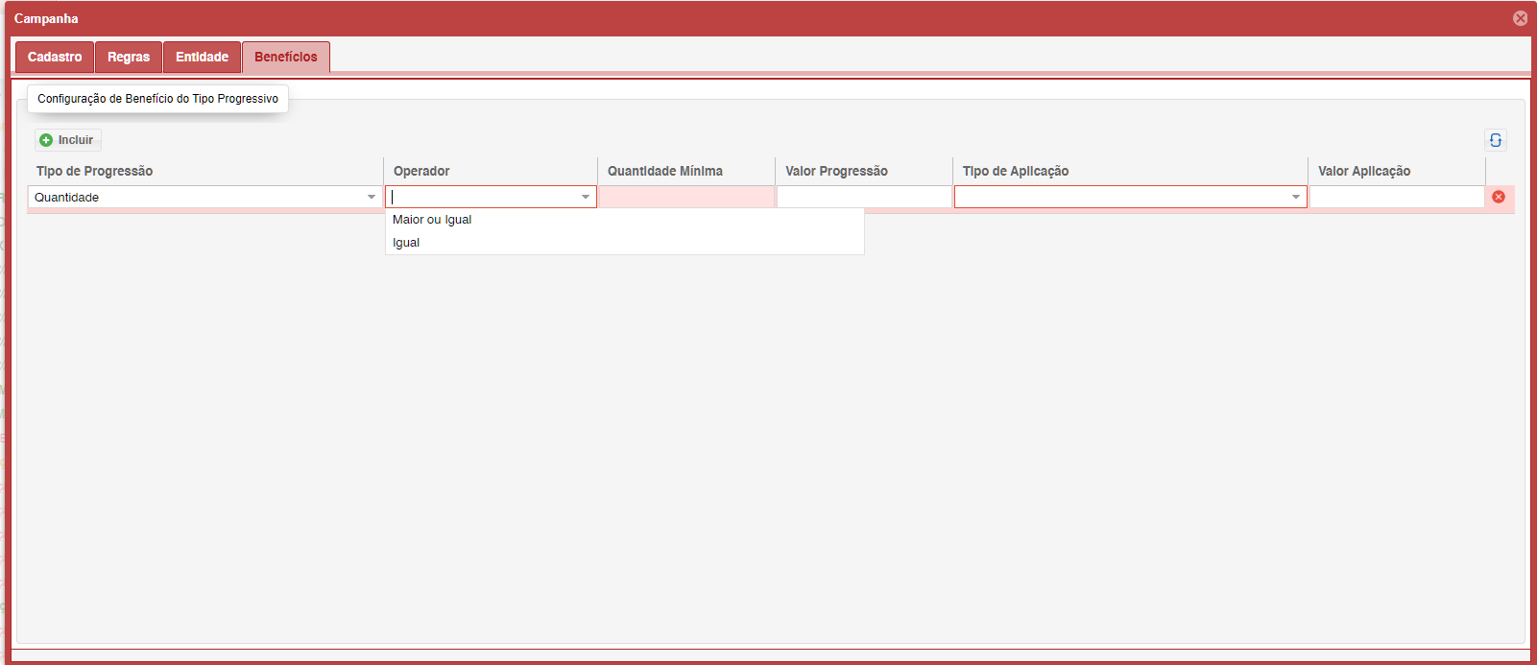1537x665 pixels.
Task: Pick the 'Igual' operator option
Action: (x=406, y=243)
